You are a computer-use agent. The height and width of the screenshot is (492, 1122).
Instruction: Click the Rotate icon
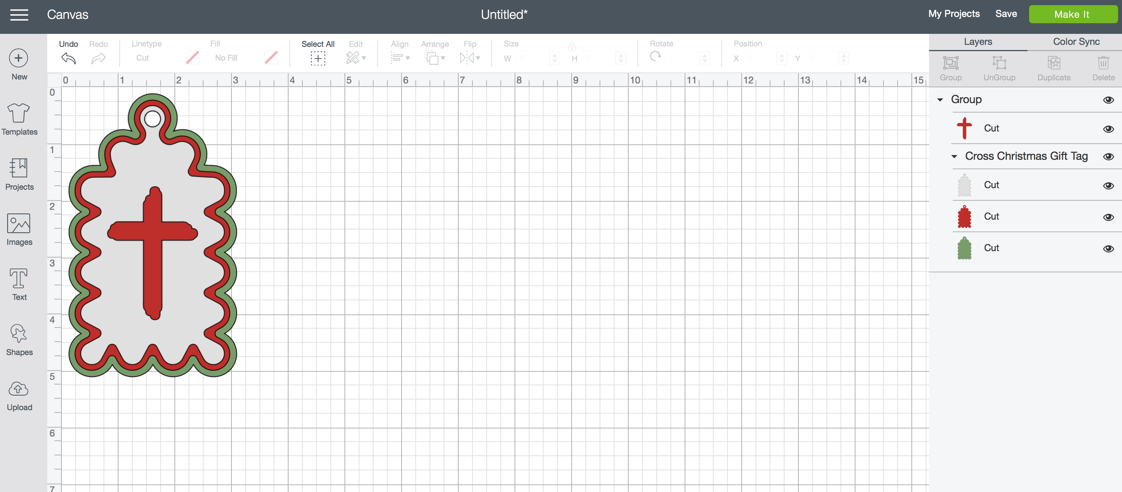click(x=655, y=57)
